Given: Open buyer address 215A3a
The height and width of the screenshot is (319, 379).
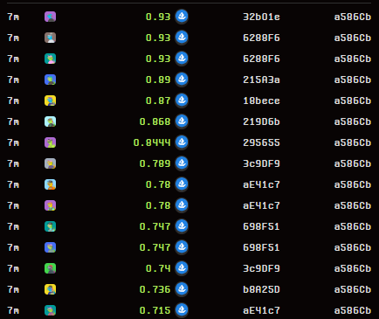Looking at the screenshot, I should click(261, 80).
